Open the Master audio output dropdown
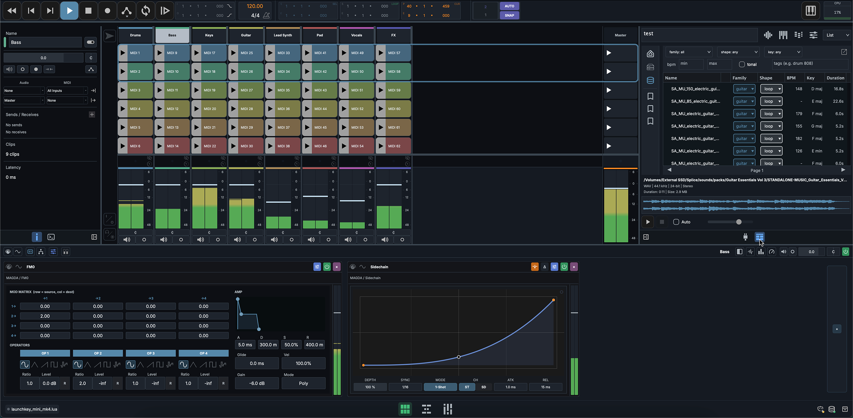The width and height of the screenshot is (853, 418). click(x=24, y=100)
